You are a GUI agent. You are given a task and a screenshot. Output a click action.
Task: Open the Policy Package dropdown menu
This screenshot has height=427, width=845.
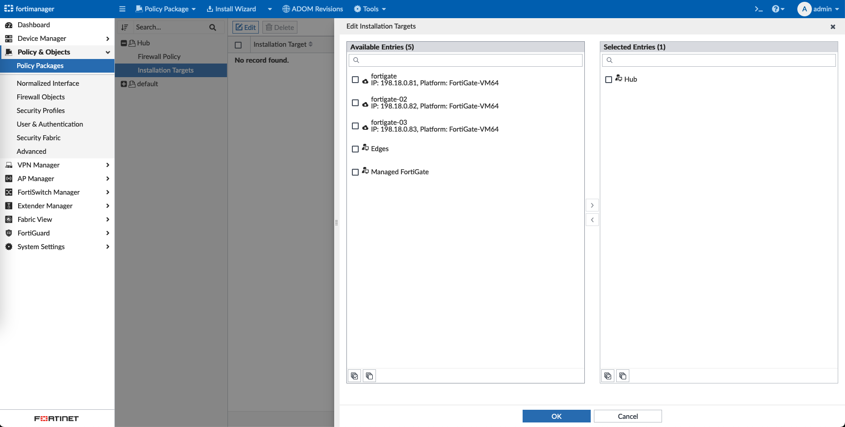tap(166, 9)
